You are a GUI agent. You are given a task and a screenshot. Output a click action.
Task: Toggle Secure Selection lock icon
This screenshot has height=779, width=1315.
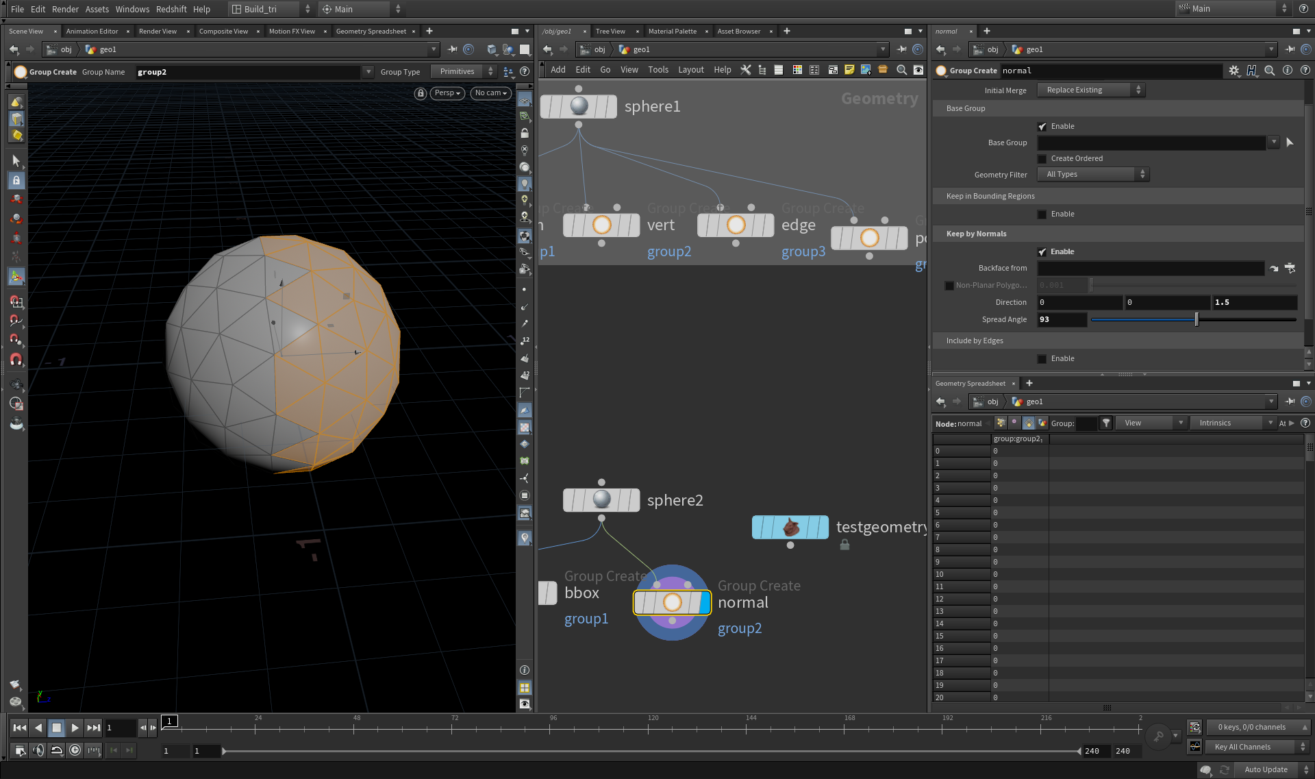pos(15,180)
